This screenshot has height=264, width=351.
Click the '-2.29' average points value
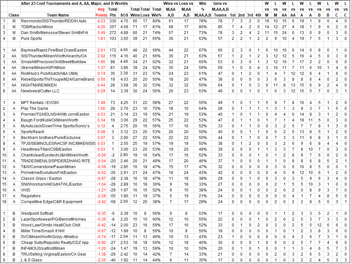(101, 196)
